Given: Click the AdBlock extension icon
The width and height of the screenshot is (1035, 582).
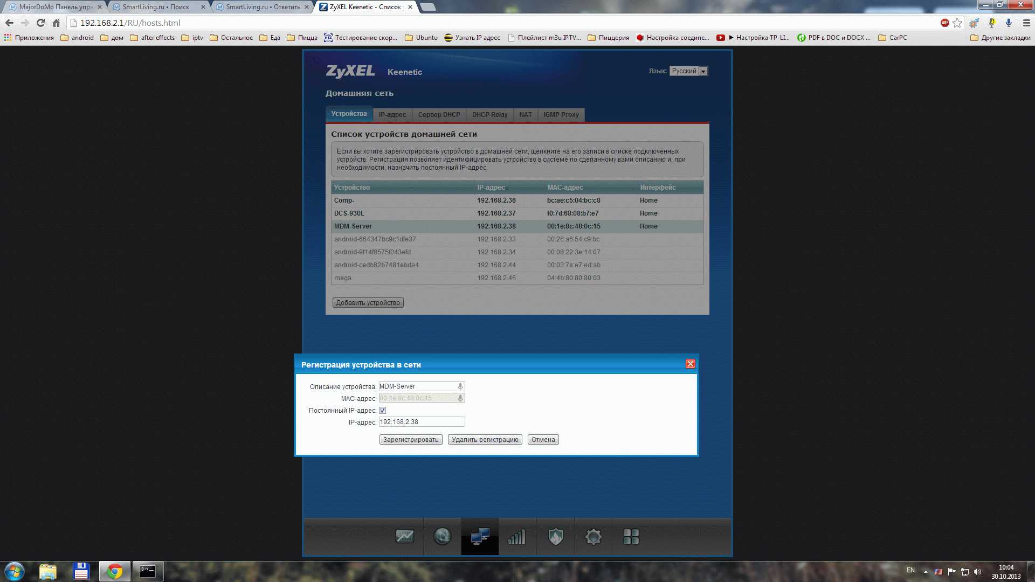Looking at the screenshot, I should tap(944, 23).
